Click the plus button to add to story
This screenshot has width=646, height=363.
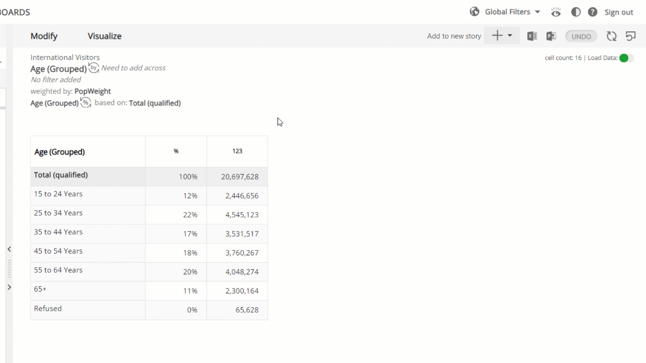[x=497, y=35]
